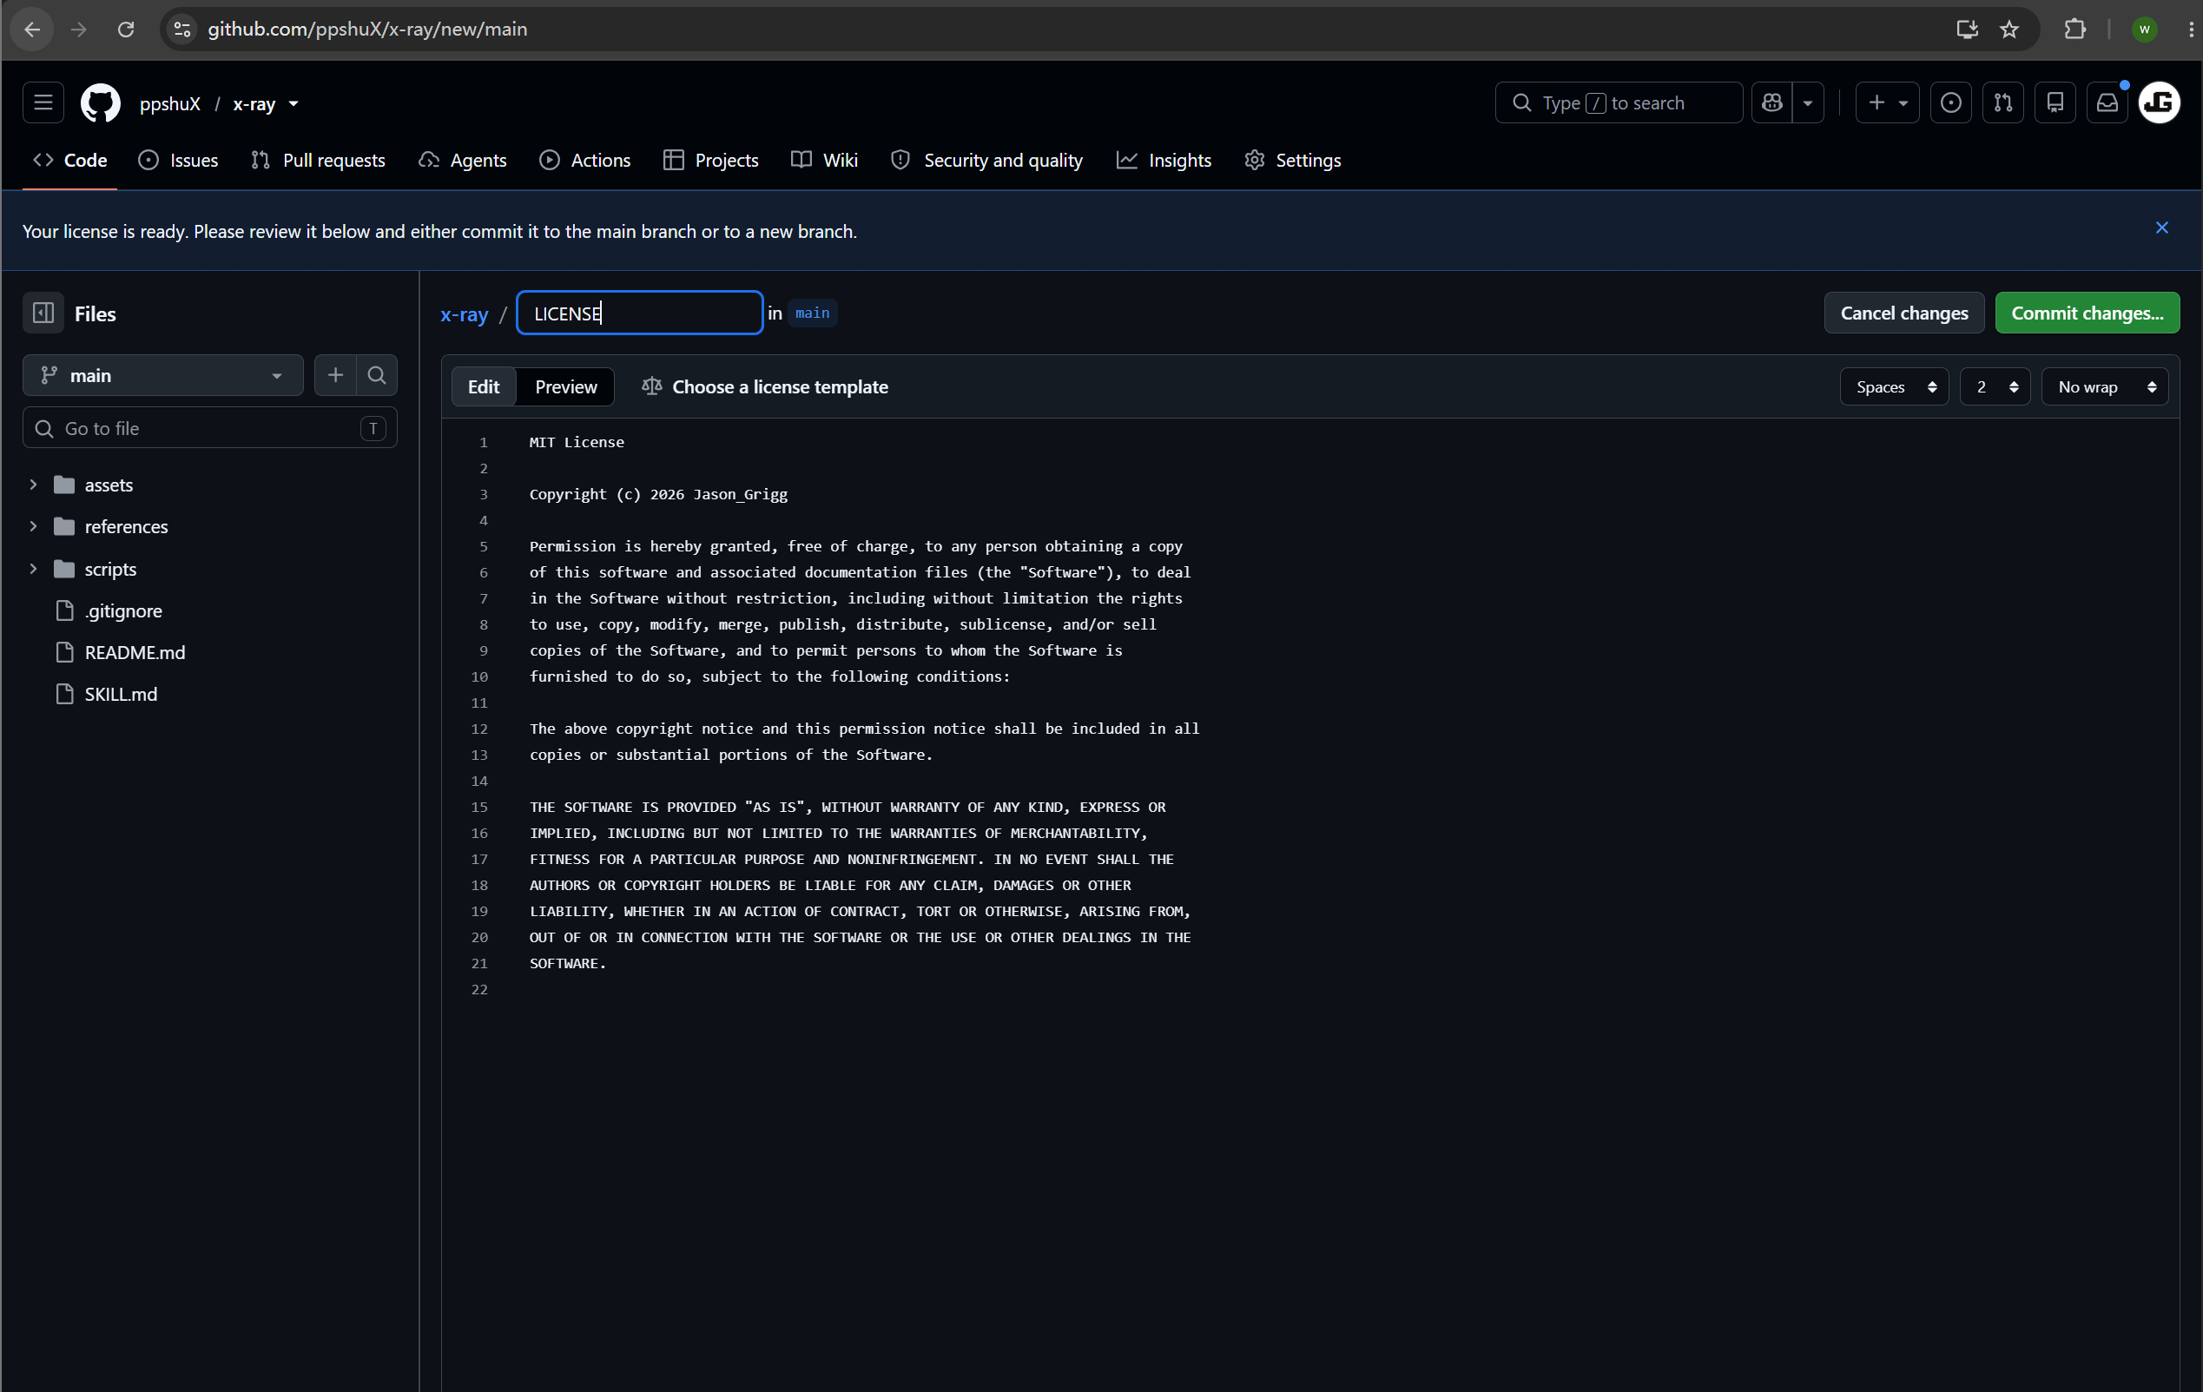The image size is (2203, 1392).
Task: Open the ppshuX owner link
Action: (x=170, y=104)
